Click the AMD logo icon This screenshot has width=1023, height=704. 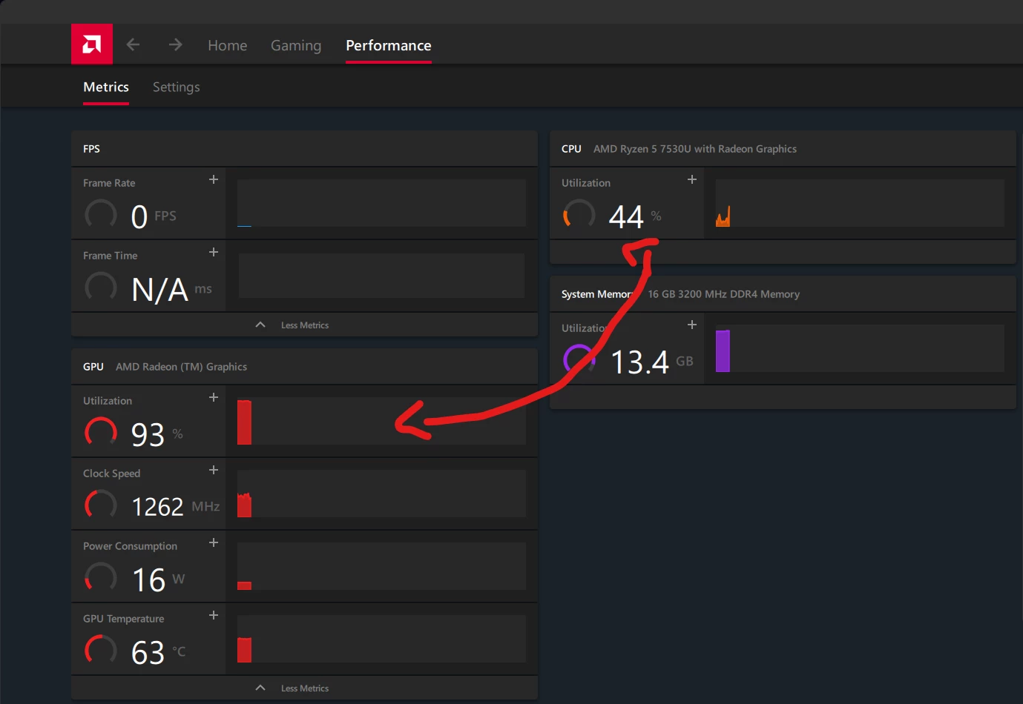coord(92,44)
